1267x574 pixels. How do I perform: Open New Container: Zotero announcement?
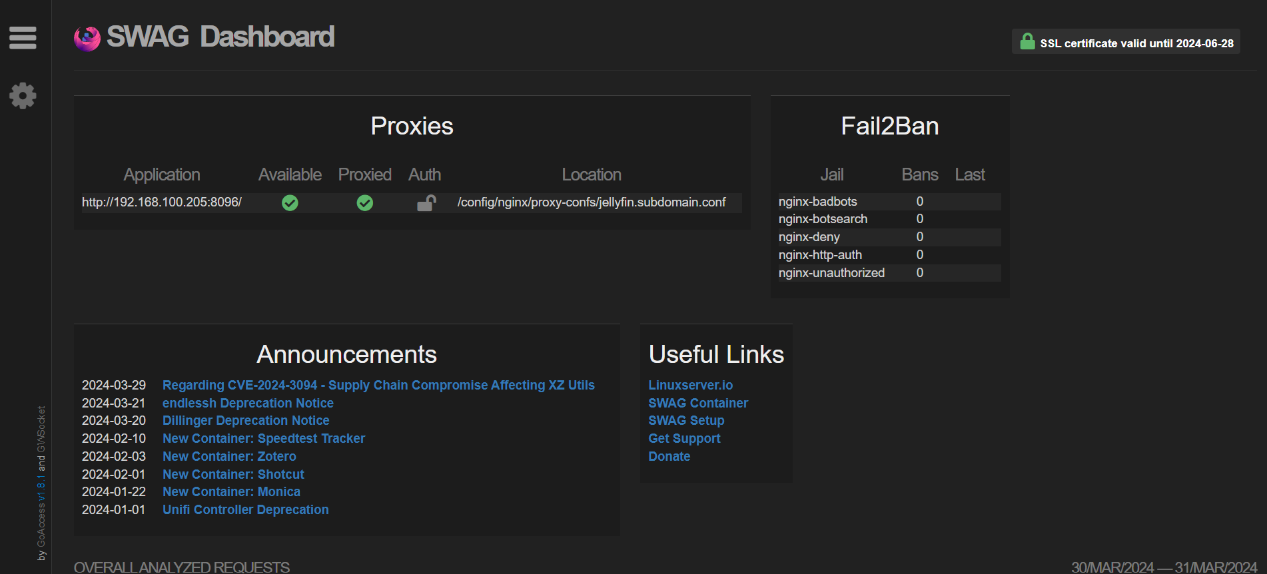pos(229,457)
